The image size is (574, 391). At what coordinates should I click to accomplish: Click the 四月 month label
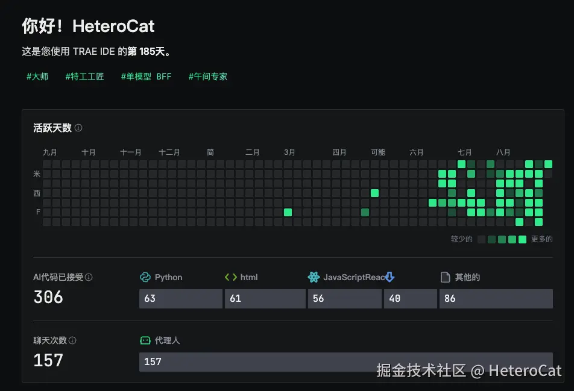[339, 152]
